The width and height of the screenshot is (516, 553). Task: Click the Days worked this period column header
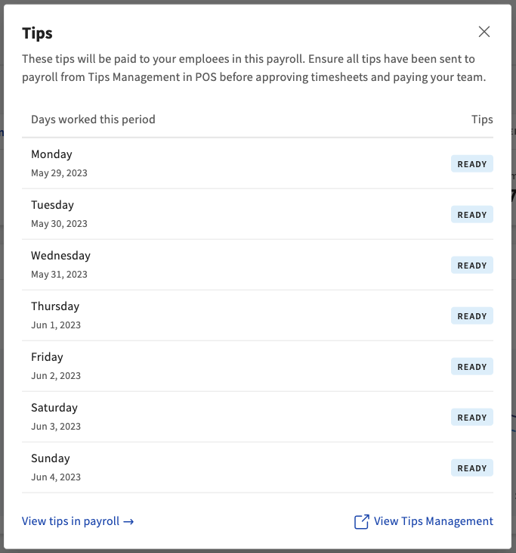pyautogui.click(x=93, y=120)
